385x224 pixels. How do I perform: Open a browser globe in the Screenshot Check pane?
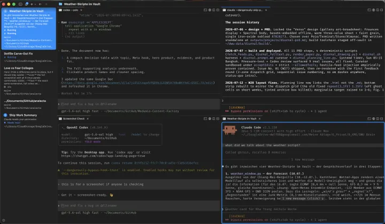210,119
